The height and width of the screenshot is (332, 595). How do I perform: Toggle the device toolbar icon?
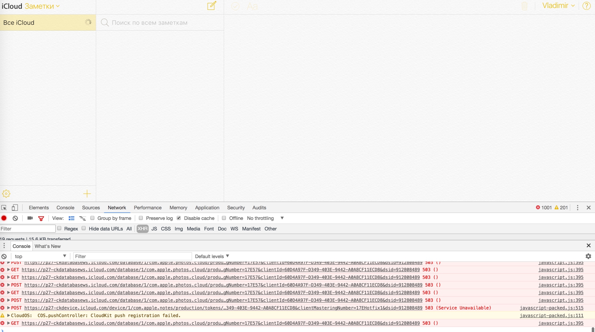(x=15, y=207)
